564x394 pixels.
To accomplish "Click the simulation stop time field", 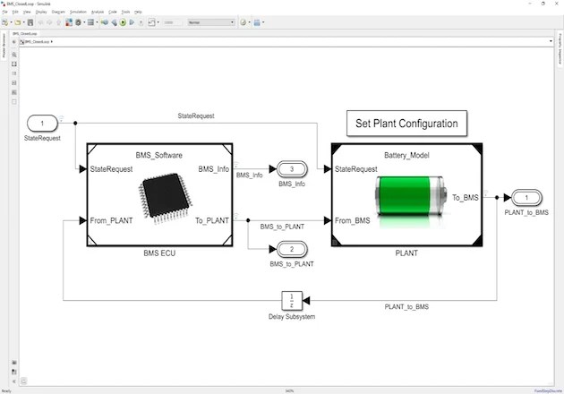I will tap(173, 22).
